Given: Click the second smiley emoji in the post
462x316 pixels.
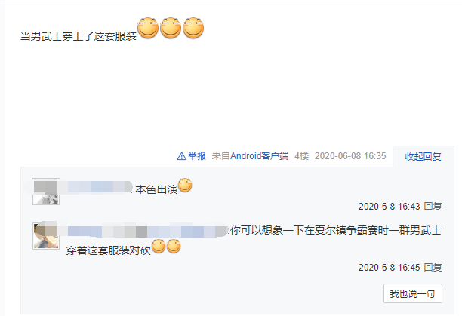Looking at the screenshot, I should click(x=171, y=28).
